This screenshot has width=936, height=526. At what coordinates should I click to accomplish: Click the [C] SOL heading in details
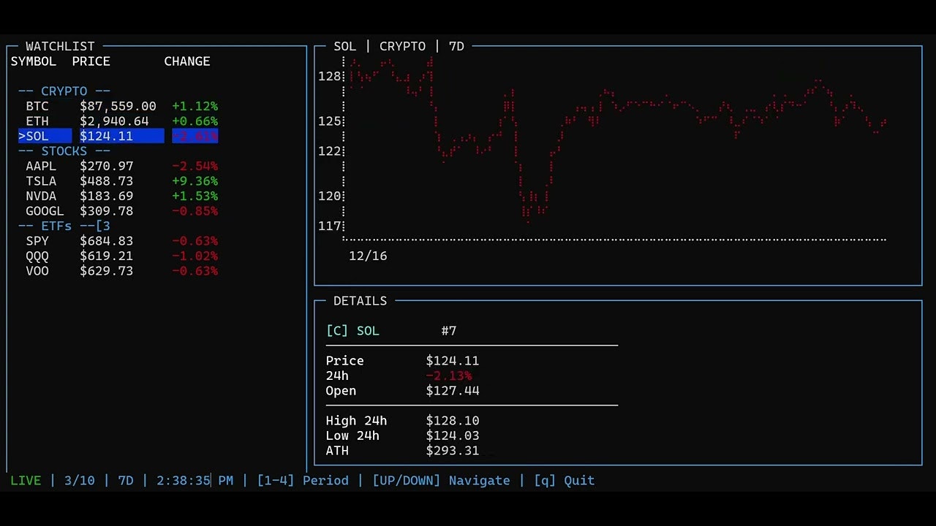coord(352,331)
